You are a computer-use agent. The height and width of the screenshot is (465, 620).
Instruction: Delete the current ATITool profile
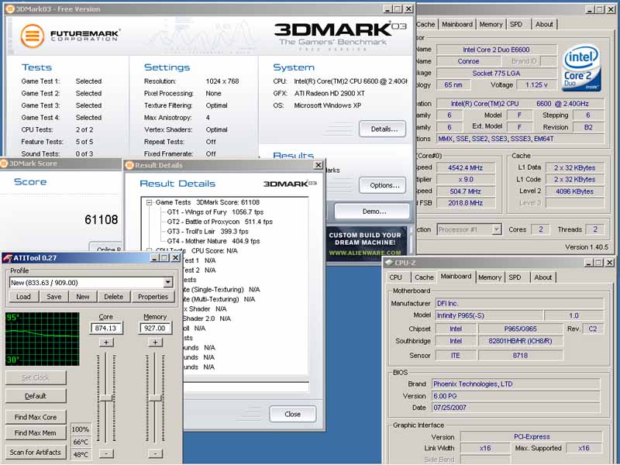click(113, 297)
